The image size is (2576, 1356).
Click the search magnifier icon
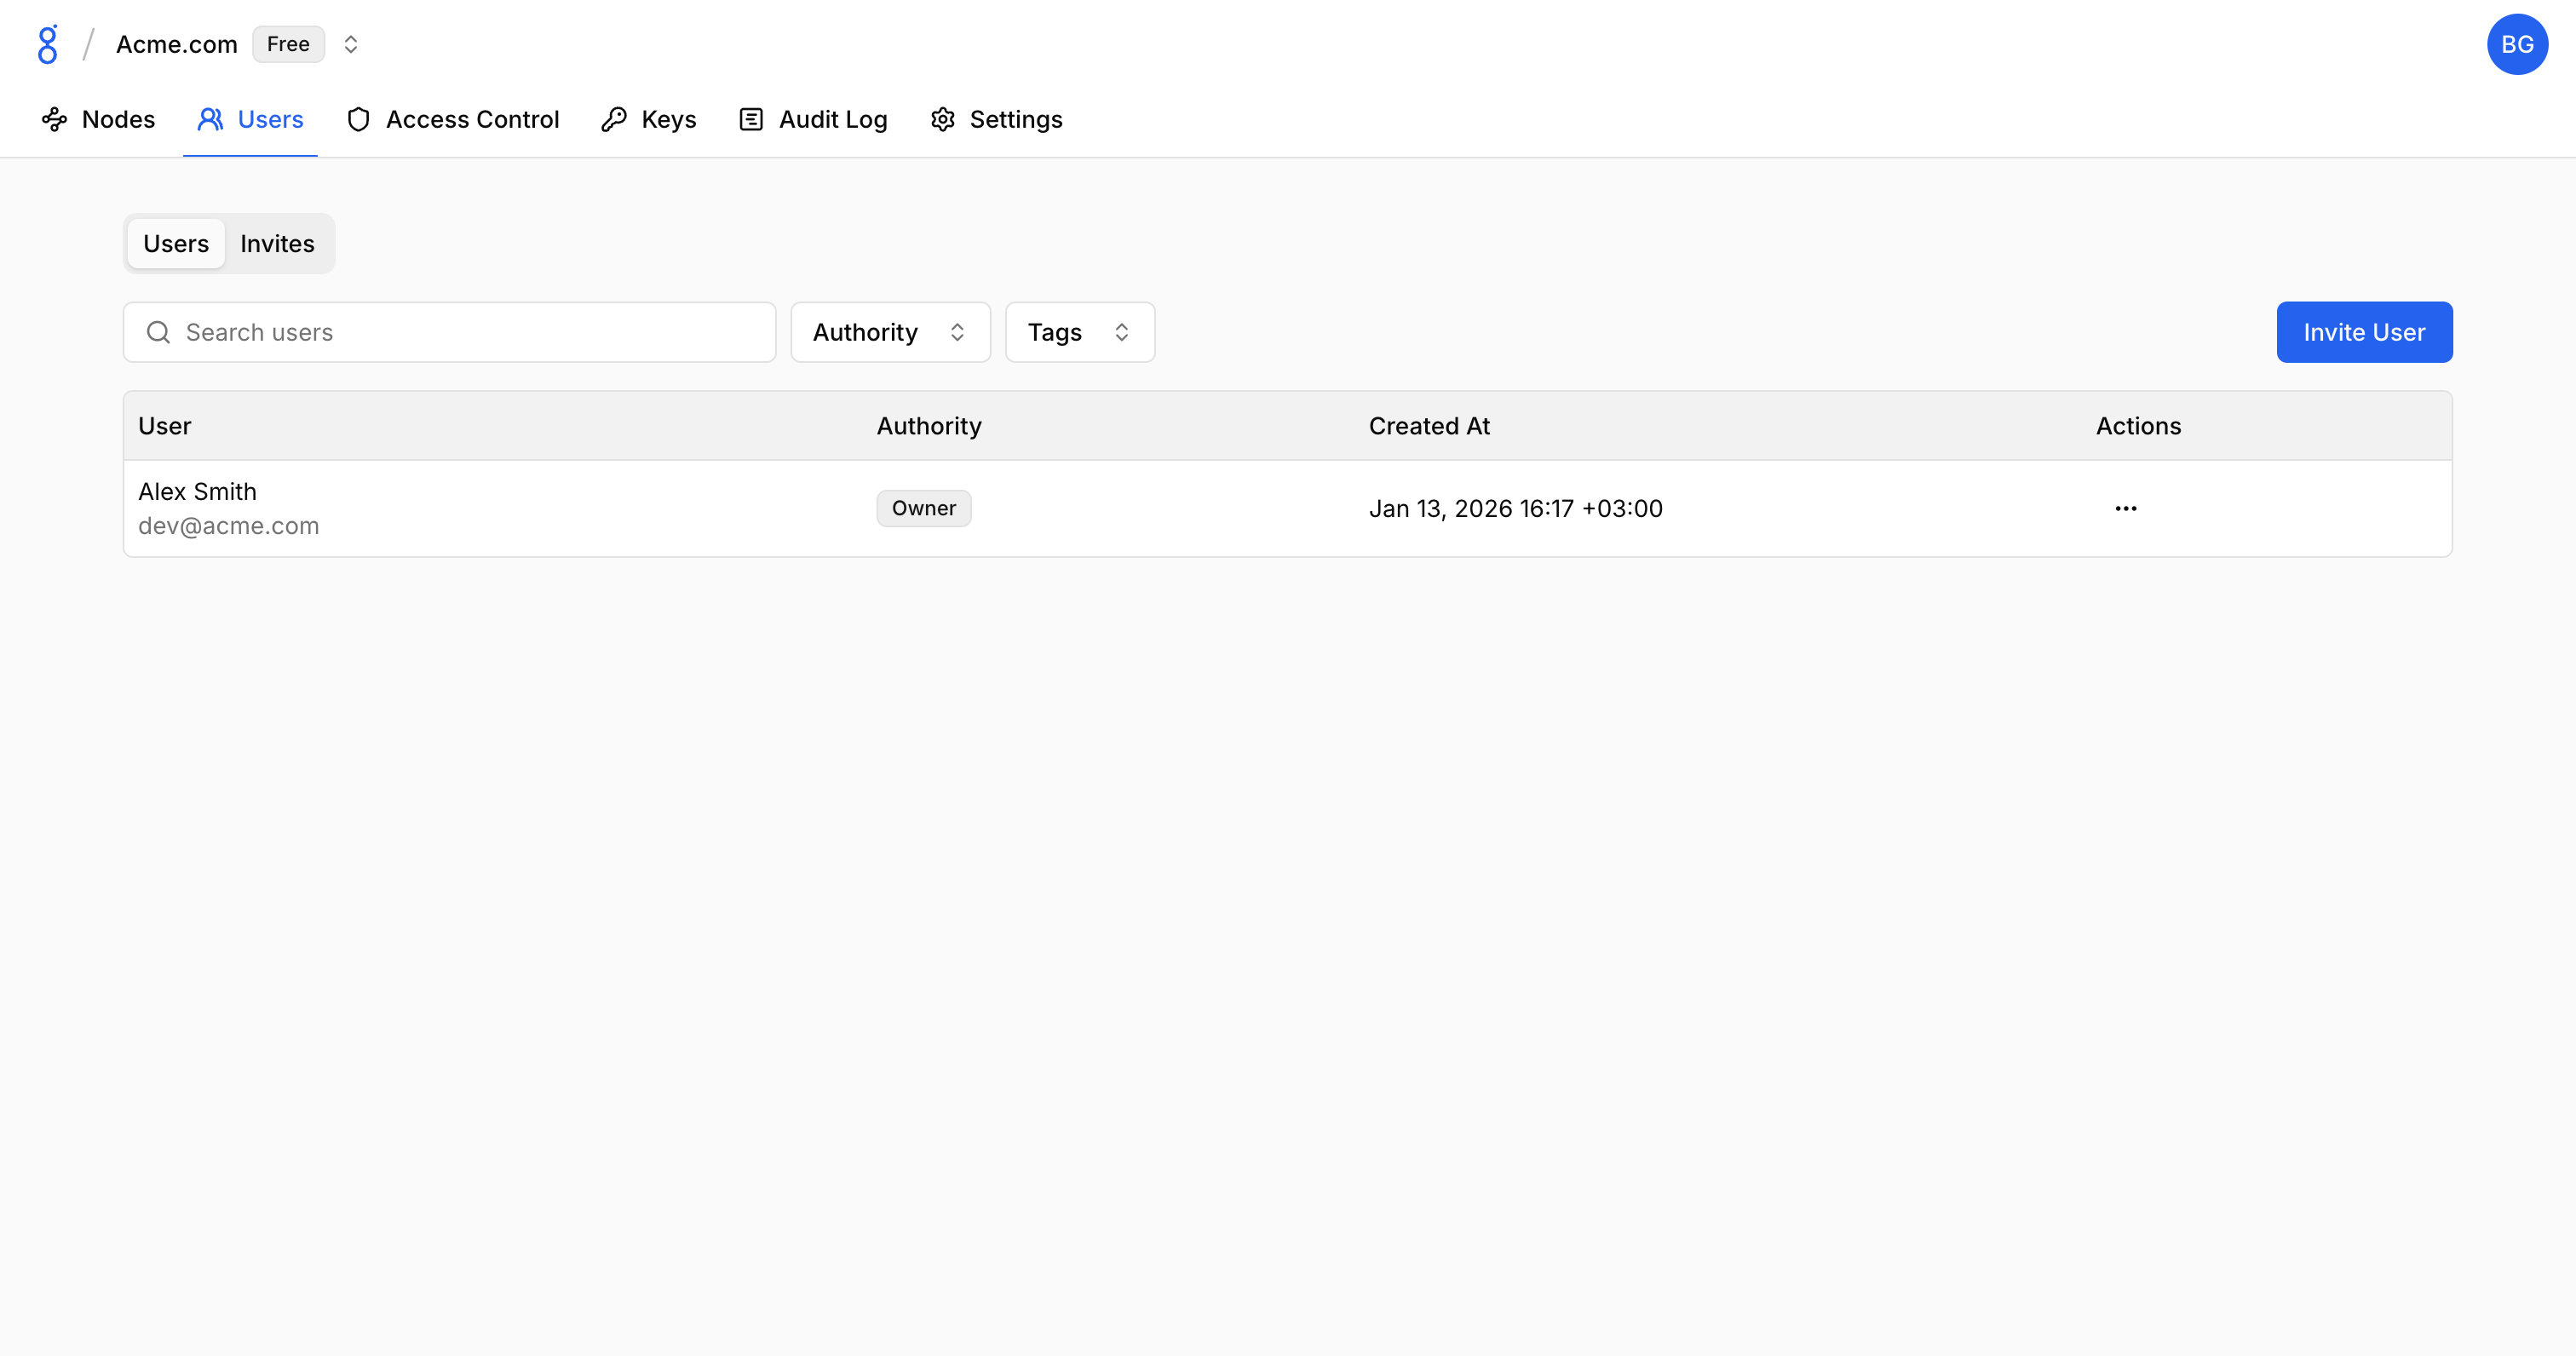158,332
